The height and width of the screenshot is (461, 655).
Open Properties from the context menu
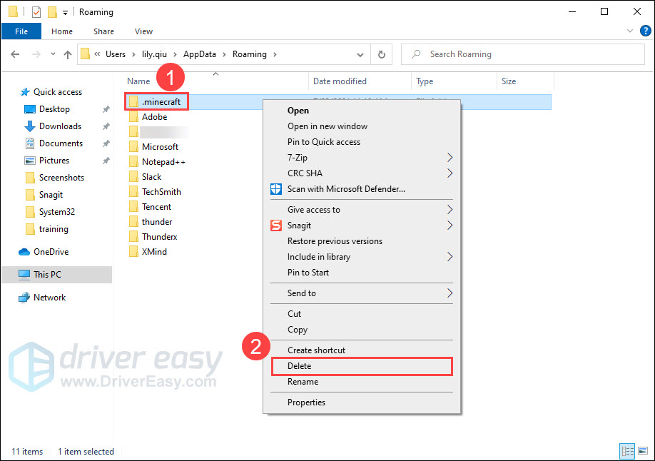(362, 402)
